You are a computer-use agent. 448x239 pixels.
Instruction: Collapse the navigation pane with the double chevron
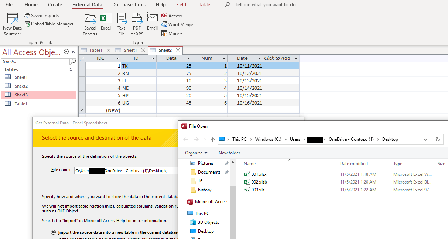click(73, 52)
